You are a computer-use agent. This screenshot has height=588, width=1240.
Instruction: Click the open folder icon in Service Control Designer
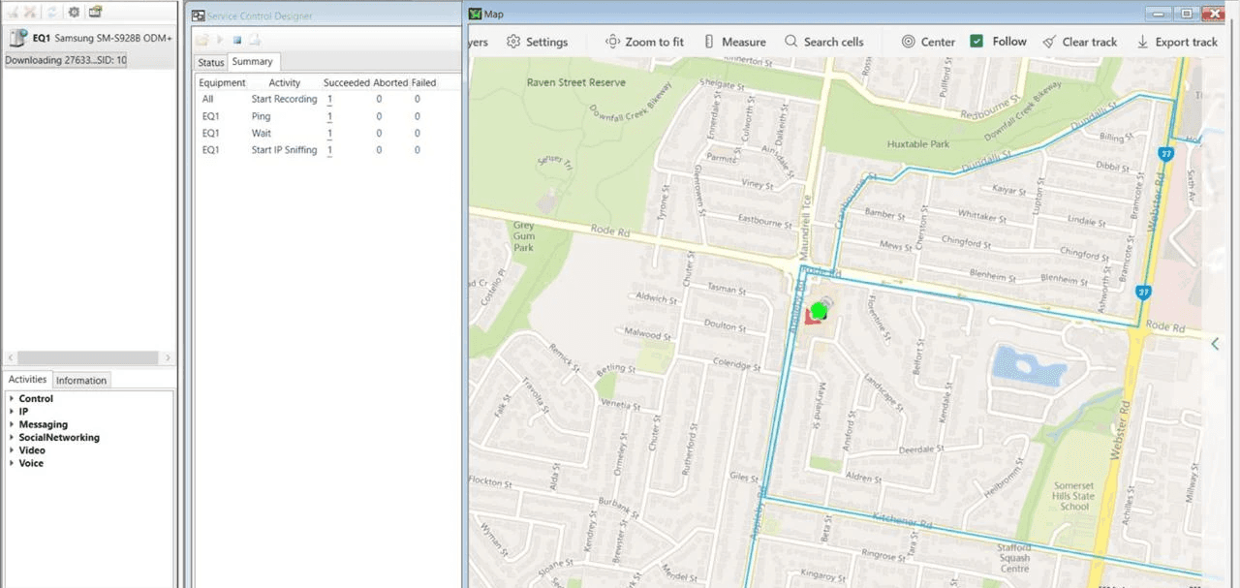pos(201,40)
